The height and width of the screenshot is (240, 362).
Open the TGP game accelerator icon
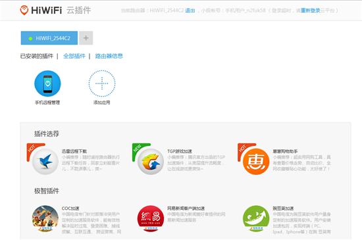point(151,161)
